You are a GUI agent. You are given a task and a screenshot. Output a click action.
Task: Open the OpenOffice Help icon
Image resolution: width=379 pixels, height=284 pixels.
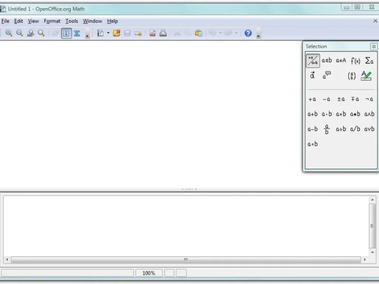click(x=248, y=33)
